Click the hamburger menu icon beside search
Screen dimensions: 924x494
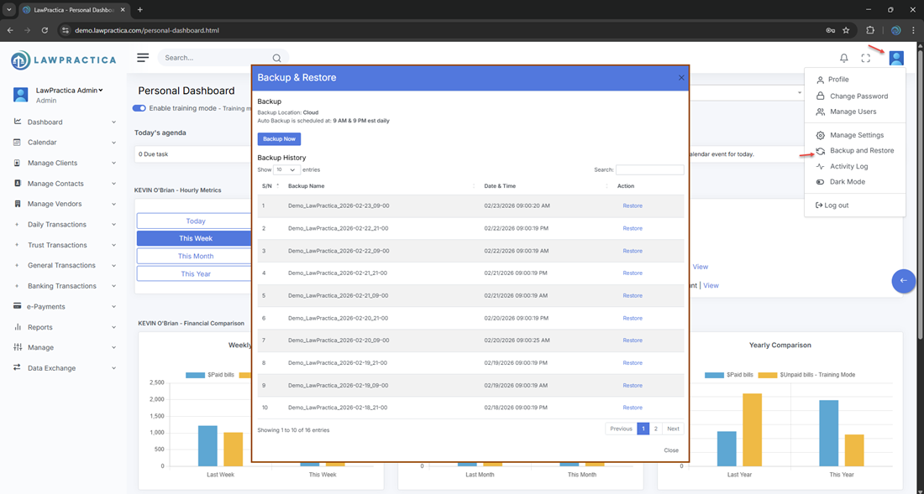(143, 58)
